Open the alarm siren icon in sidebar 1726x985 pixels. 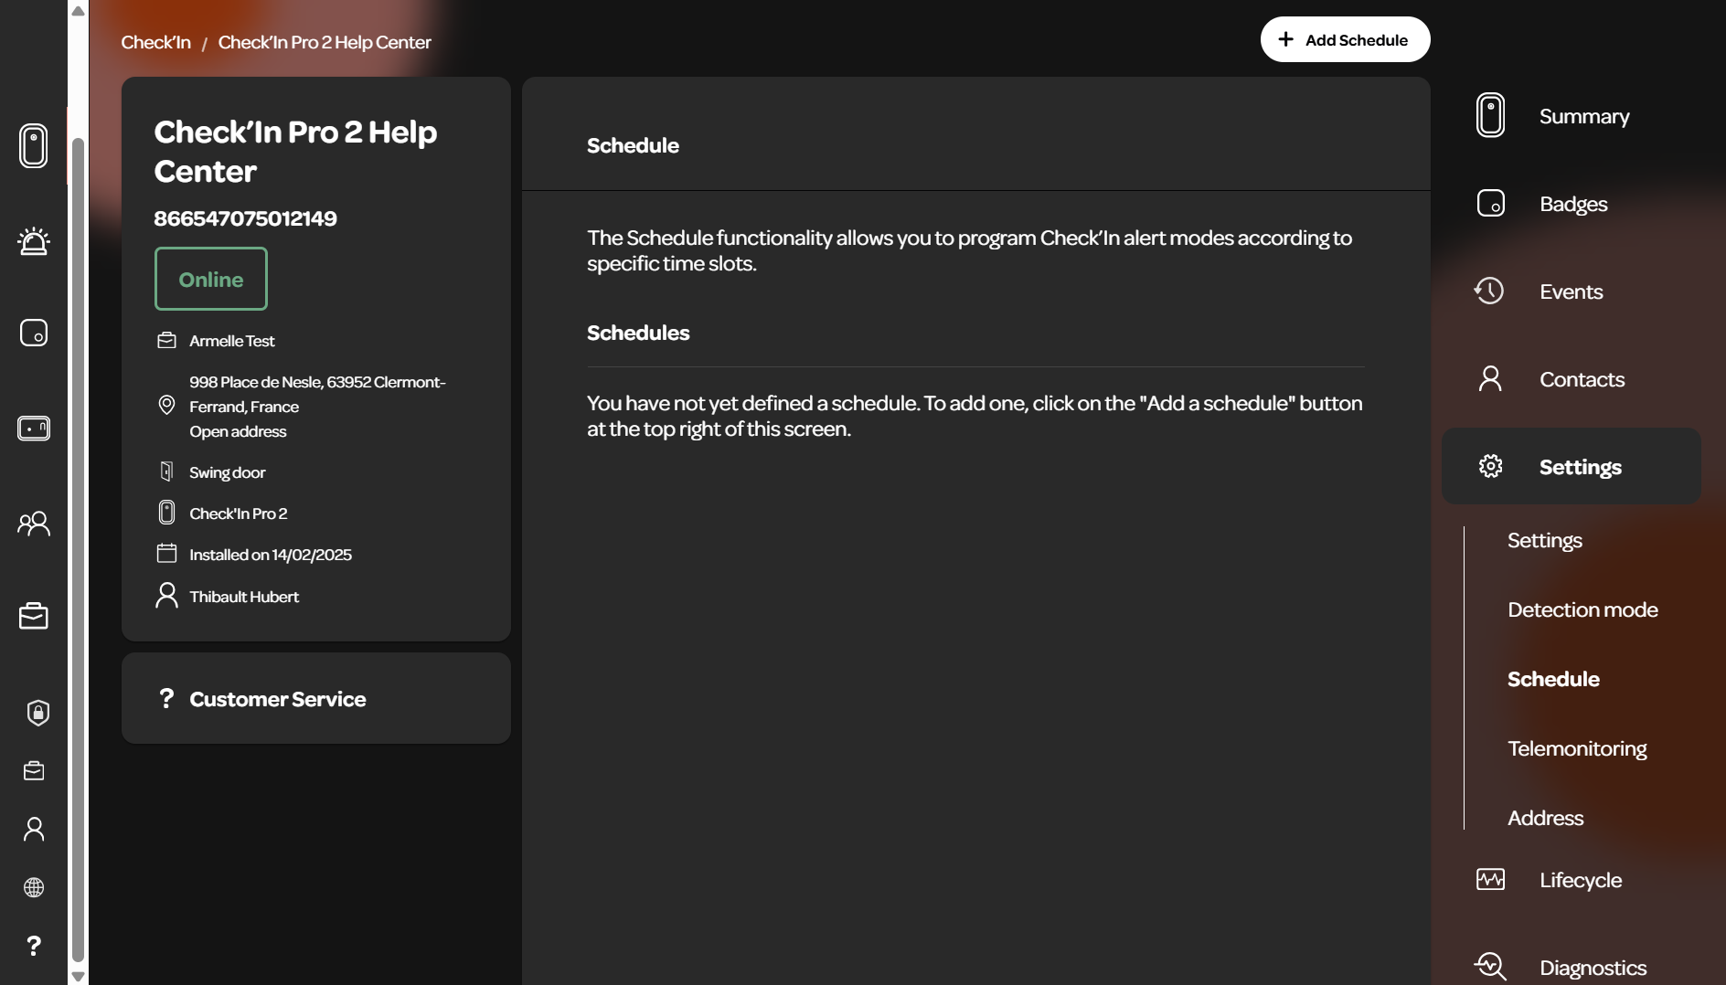[34, 241]
